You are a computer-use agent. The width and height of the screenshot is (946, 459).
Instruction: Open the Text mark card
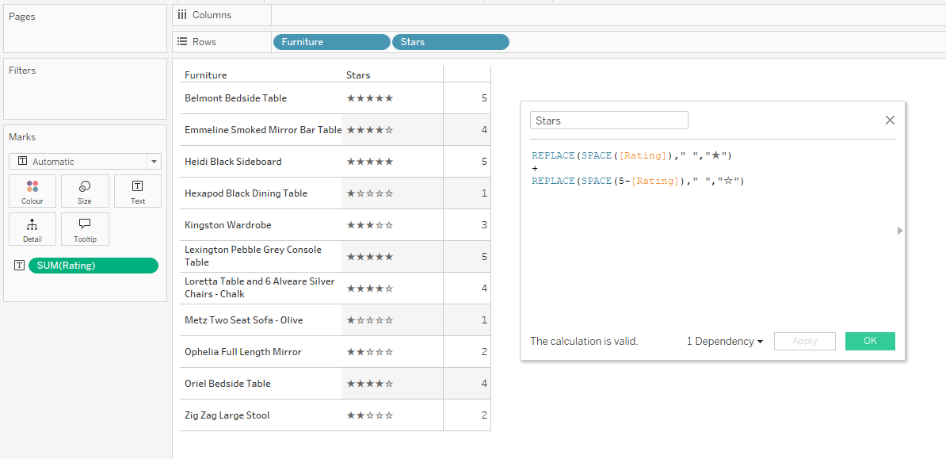pos(138,192)
